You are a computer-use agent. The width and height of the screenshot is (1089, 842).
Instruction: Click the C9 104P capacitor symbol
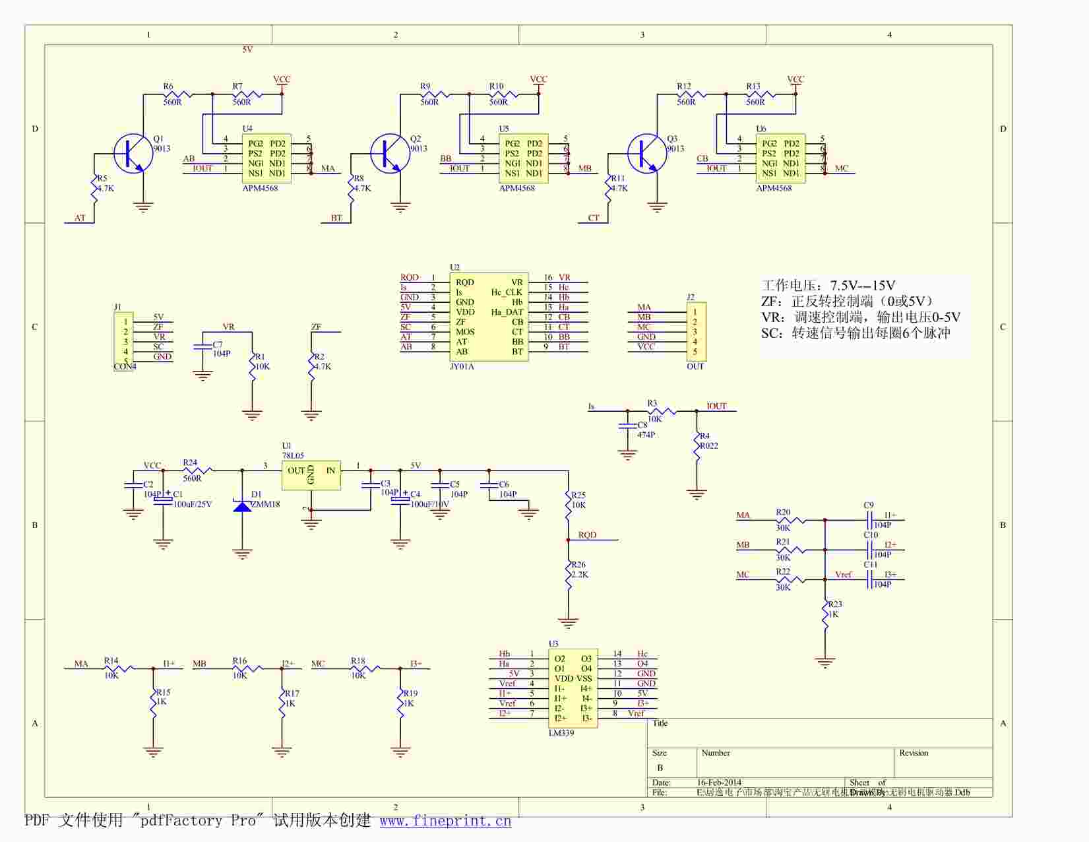pos(869,520)
